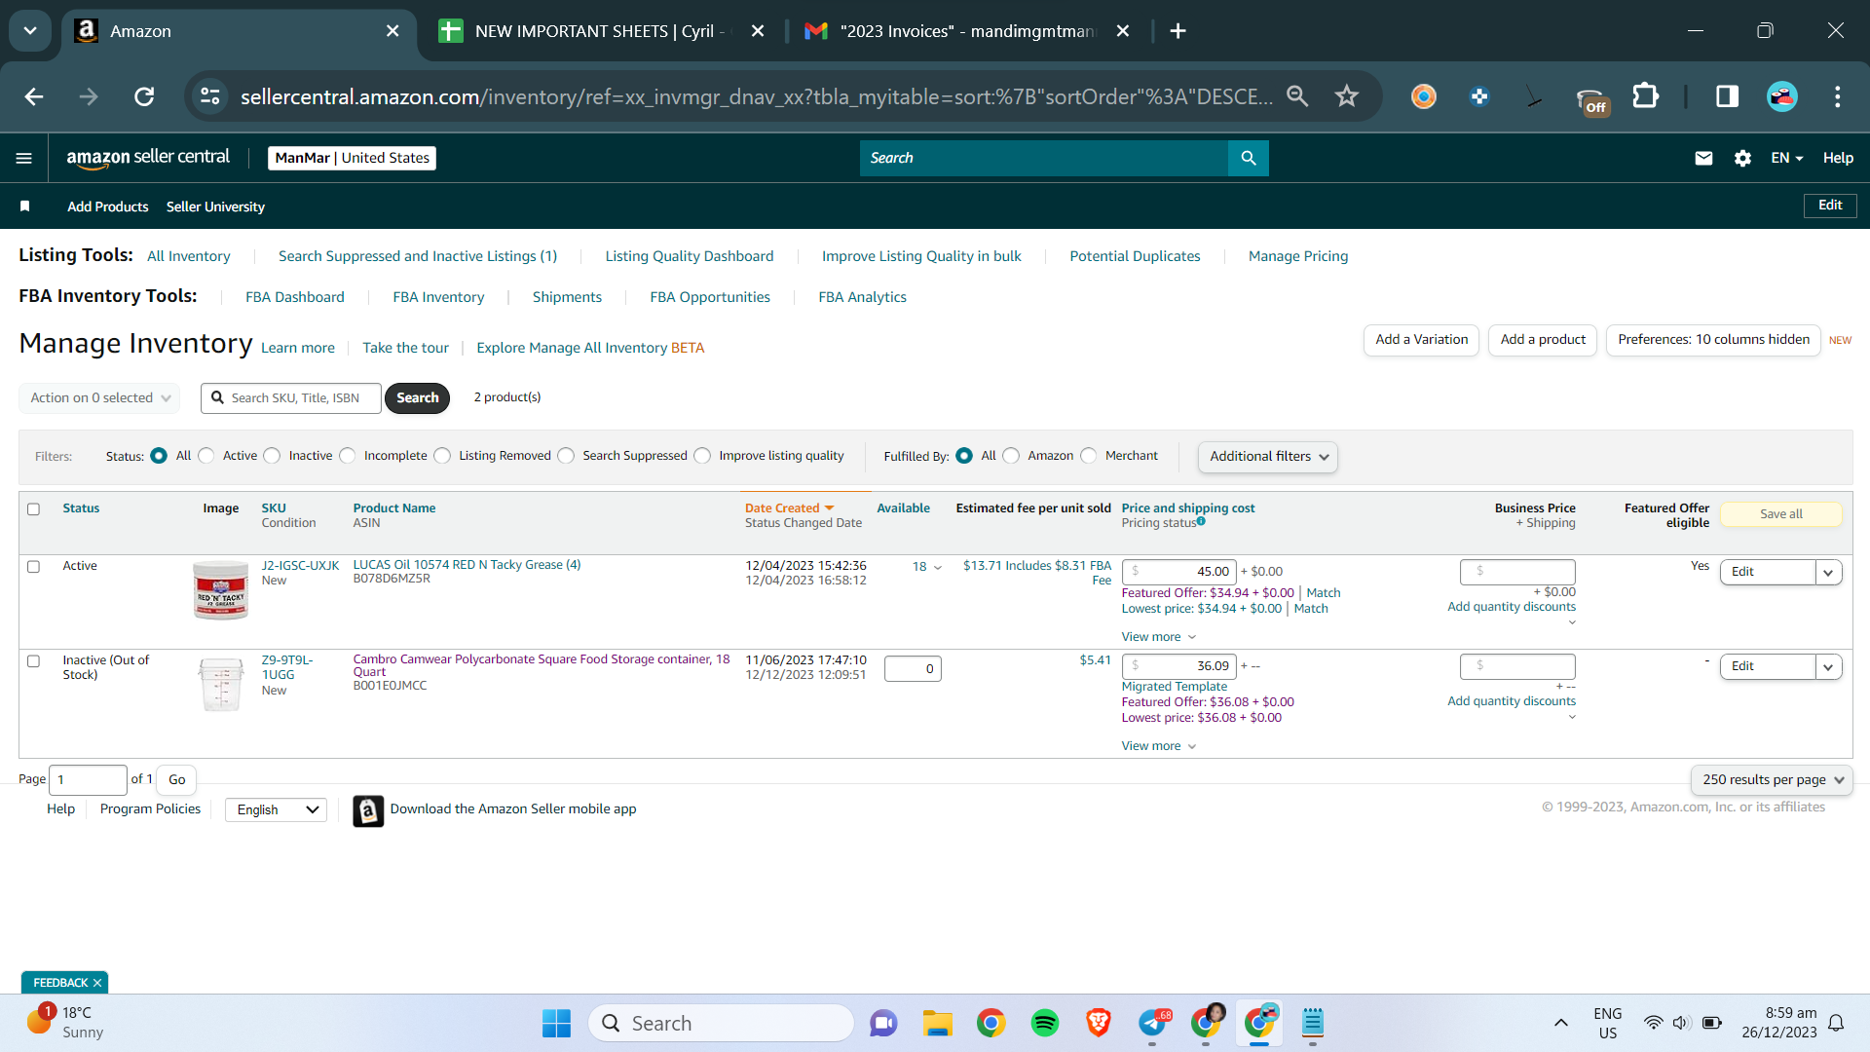1870x1052 pixels.
Task: Open the messages envelope icon
Action: coord(1703,158)
